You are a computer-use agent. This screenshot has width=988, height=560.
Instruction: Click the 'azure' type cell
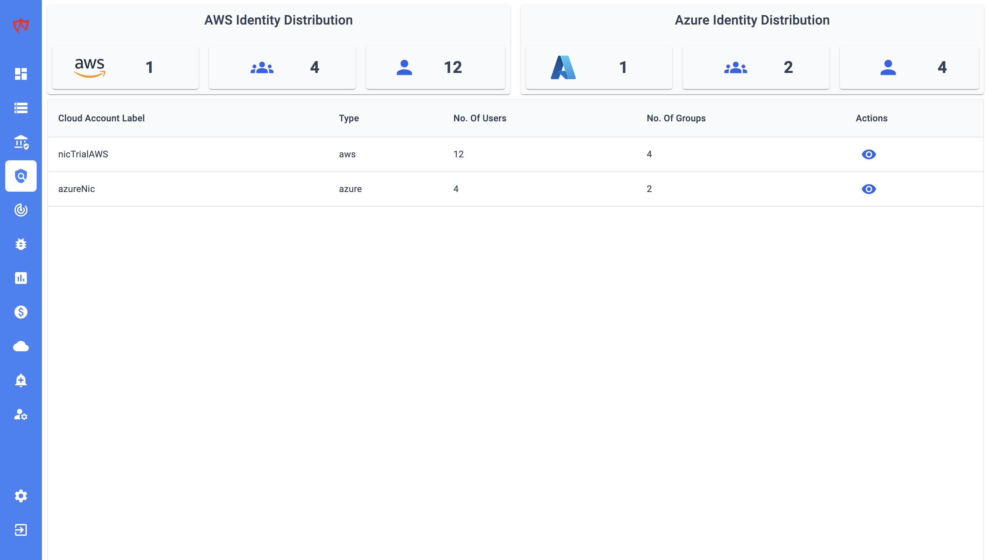[350, 189]
